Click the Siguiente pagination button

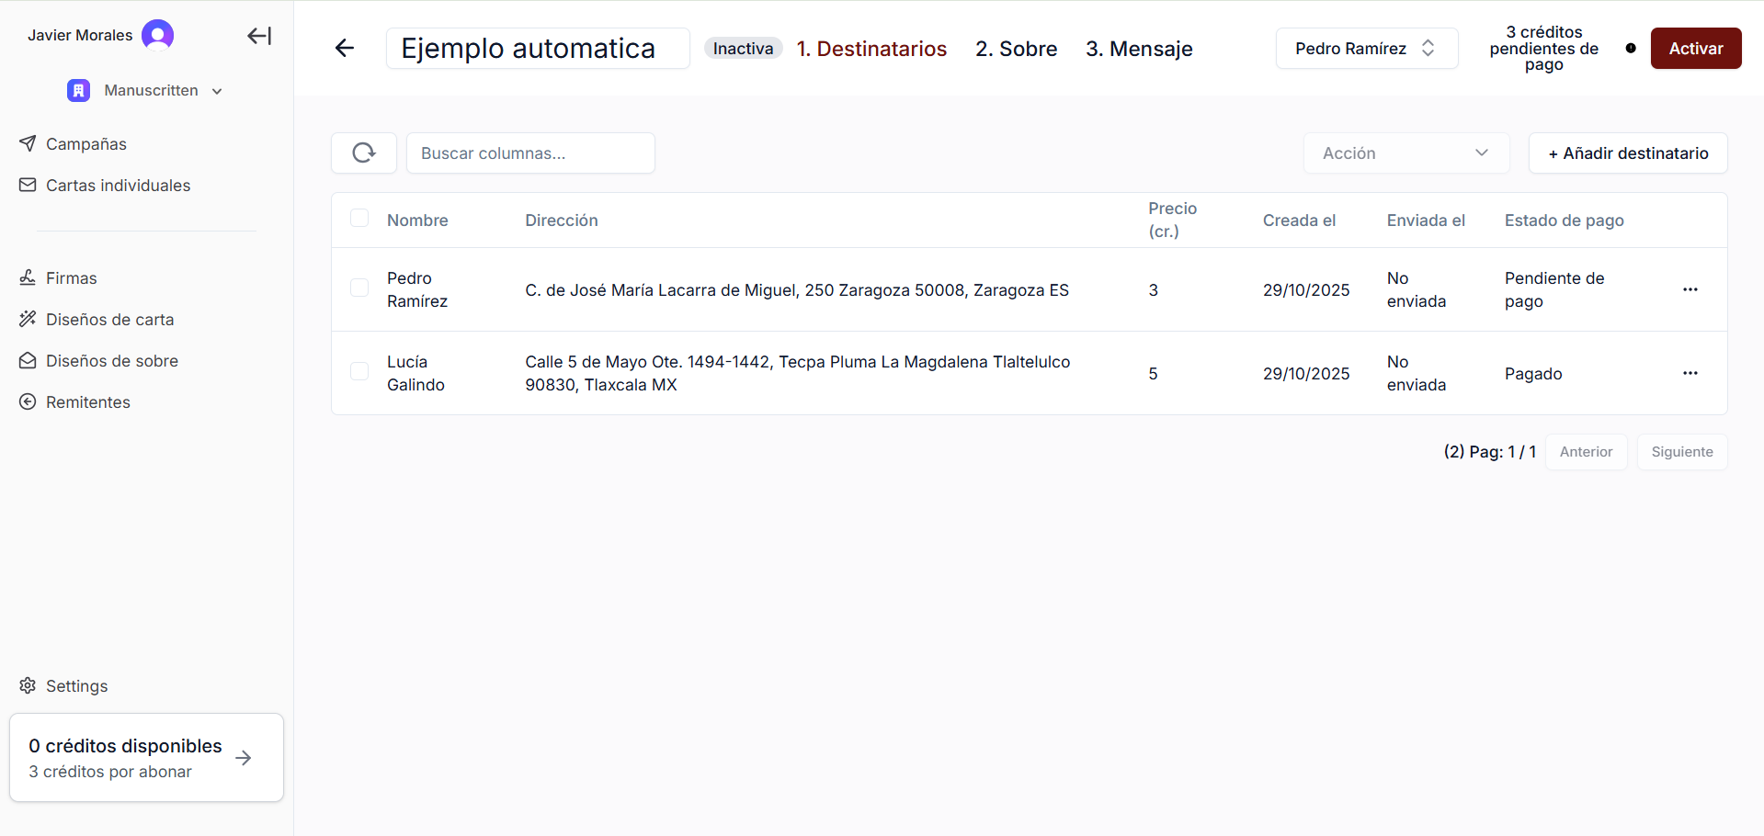(x=1681, y=451)
